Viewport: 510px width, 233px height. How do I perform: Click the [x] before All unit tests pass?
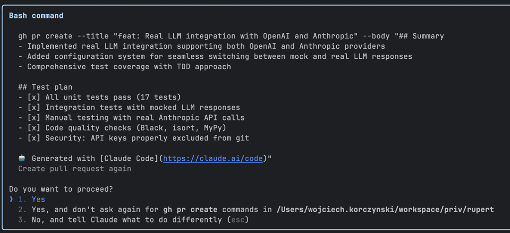click(34, 97)
